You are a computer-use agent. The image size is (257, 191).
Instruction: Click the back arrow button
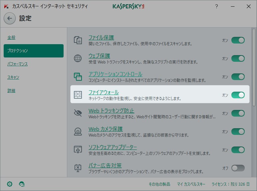coord(10,18)
